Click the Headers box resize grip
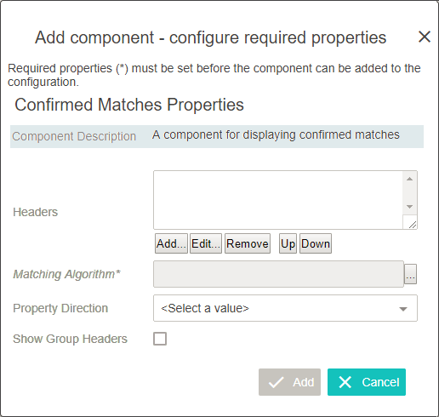This screenshot has height=417, width=439. tap(413, 225)
